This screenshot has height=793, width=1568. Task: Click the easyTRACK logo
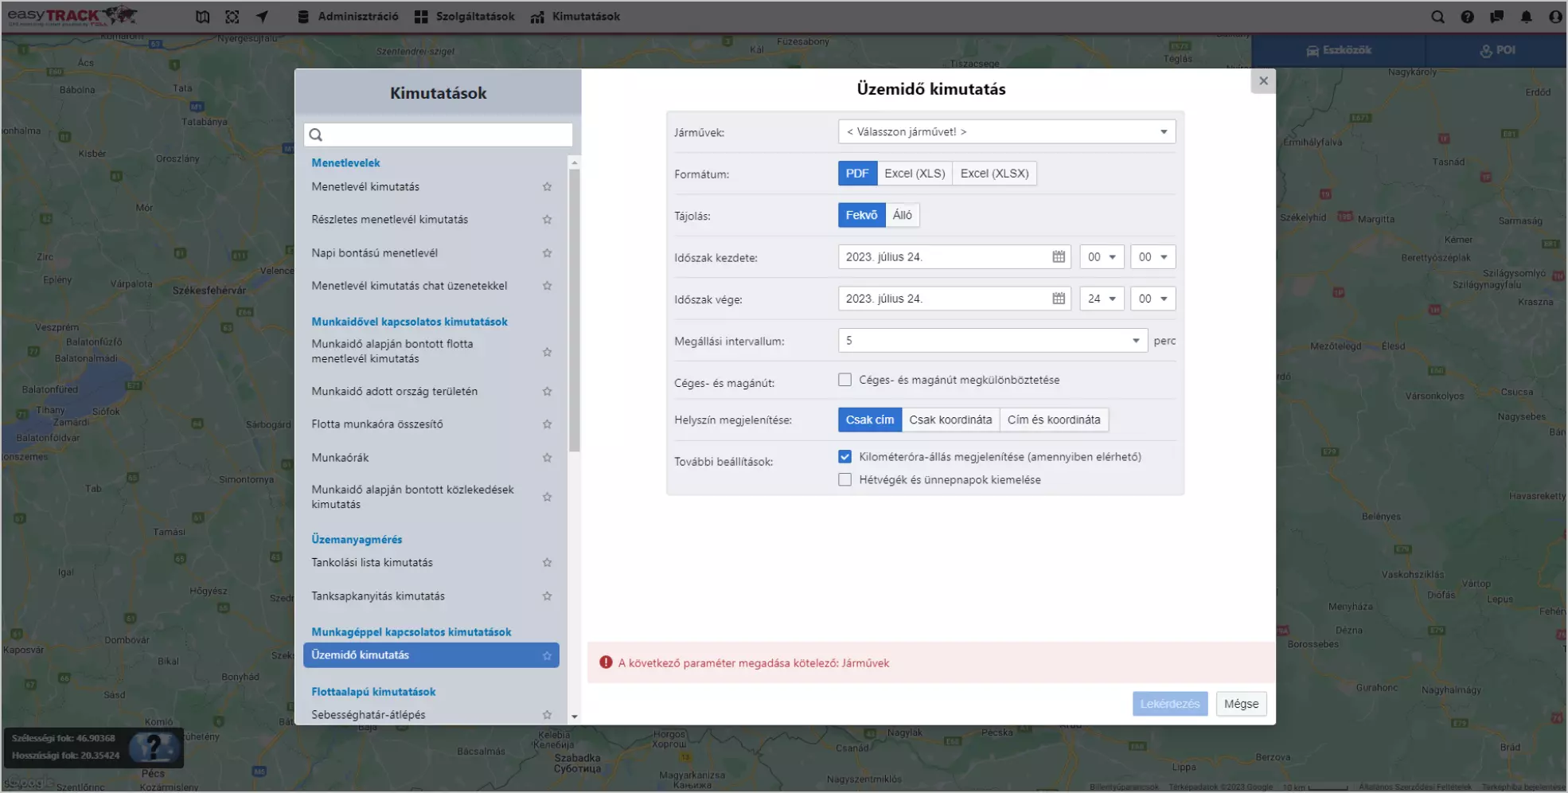point(72,16)
